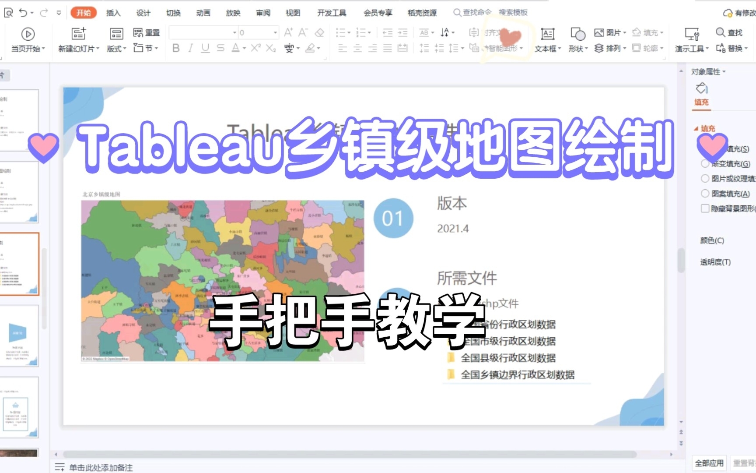
Task: Select picture or texture fill radio button
Action: tap(705, 179)
